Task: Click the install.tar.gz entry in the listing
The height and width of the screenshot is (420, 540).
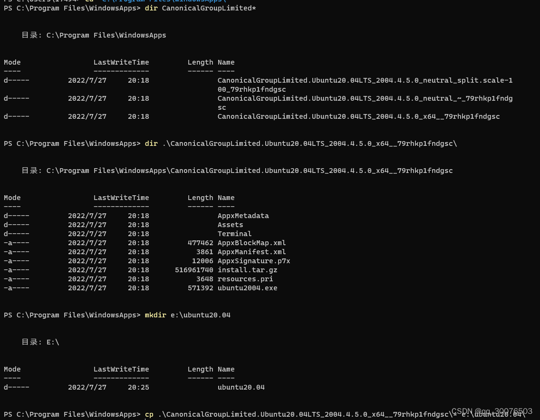Action: pos(247,269)
